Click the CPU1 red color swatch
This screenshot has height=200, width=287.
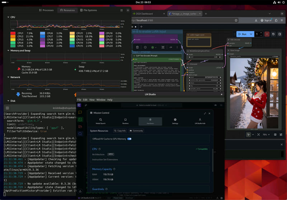pyautogui.click(x=13, y=33)
